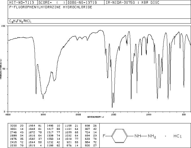Click the 633 wavenumber in last column

[x=87, y=139]
